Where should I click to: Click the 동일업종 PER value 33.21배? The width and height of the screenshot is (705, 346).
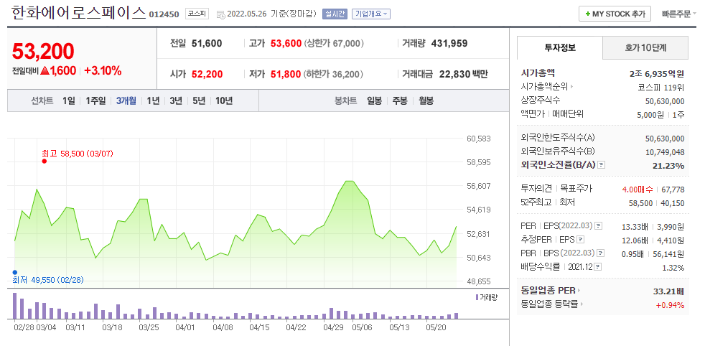point(668,291)
